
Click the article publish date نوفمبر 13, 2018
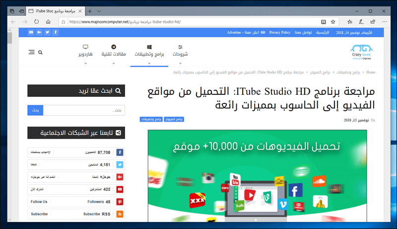(356, 120)
